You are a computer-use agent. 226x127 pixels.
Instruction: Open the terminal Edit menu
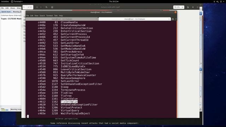pos(32,16)
